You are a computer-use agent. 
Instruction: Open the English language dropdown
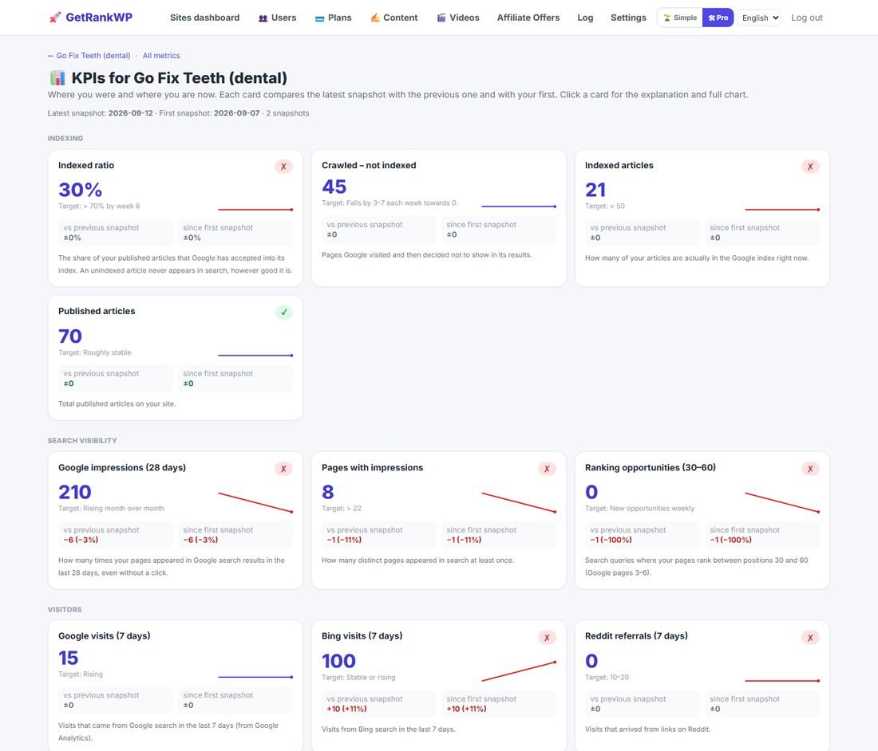pos(759,18)
